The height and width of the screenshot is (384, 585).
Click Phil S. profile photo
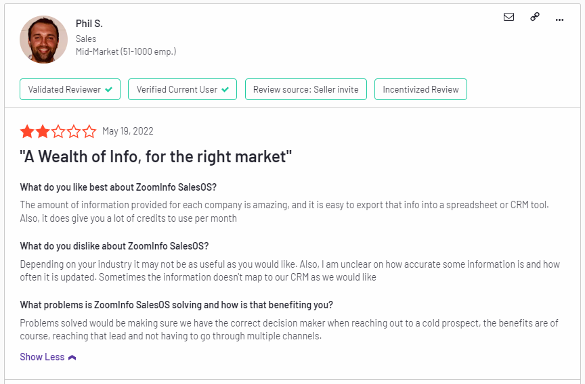(x=43, y=39)
